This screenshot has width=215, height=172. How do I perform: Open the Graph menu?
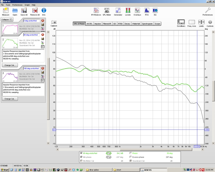coord(27,5)
